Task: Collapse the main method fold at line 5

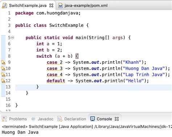Action: click(x=13, y=38)
